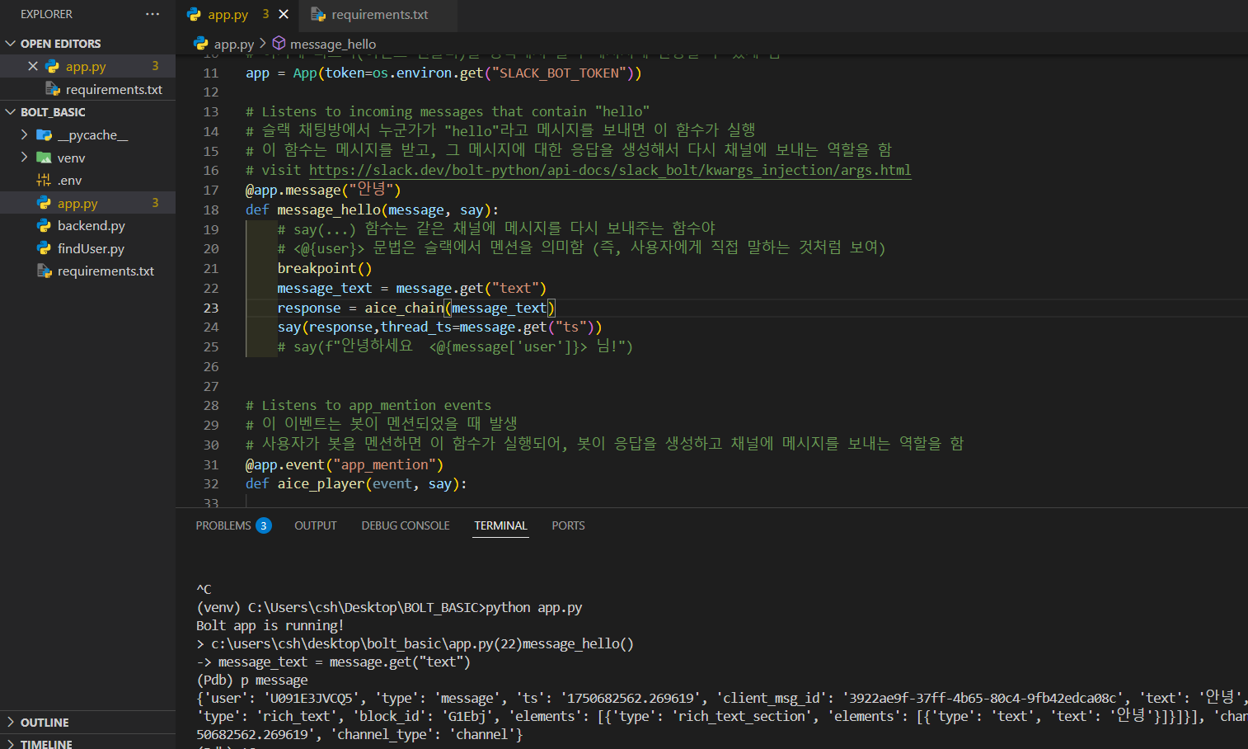Open the slack.dev bolt-python docs link
This screenshot has width=1248, height=749.
(610, 170)
